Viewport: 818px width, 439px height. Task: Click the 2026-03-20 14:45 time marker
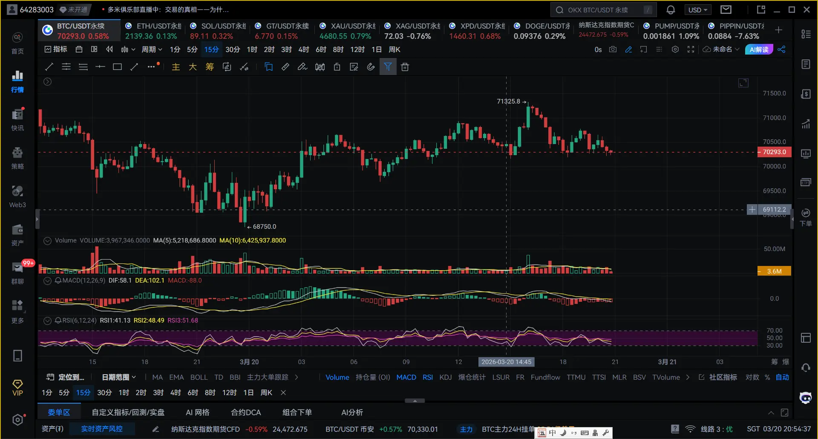click(x=506, y=362)
